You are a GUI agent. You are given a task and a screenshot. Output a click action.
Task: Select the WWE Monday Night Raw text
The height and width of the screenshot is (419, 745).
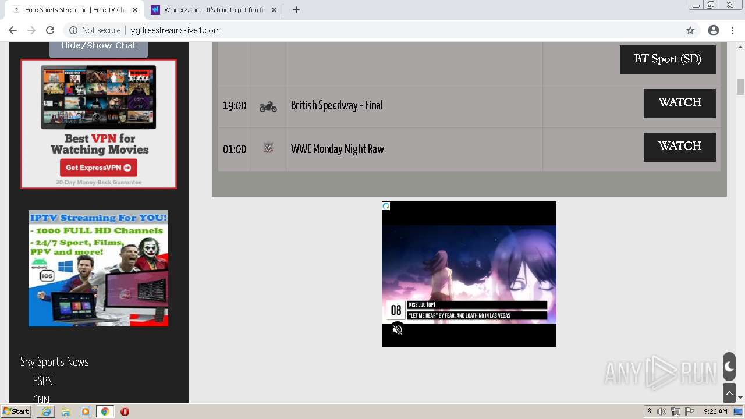point(338,149)
